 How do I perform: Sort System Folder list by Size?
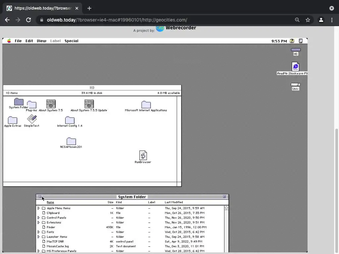click(x=111, y=202)
